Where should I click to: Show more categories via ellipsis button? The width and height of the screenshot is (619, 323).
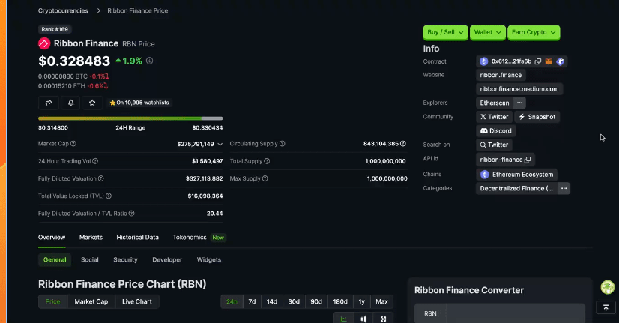pyautogui.click(x=564, y=188)
